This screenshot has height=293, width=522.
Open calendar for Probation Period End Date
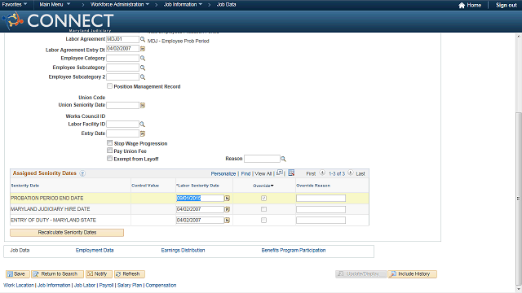point(227,199)
